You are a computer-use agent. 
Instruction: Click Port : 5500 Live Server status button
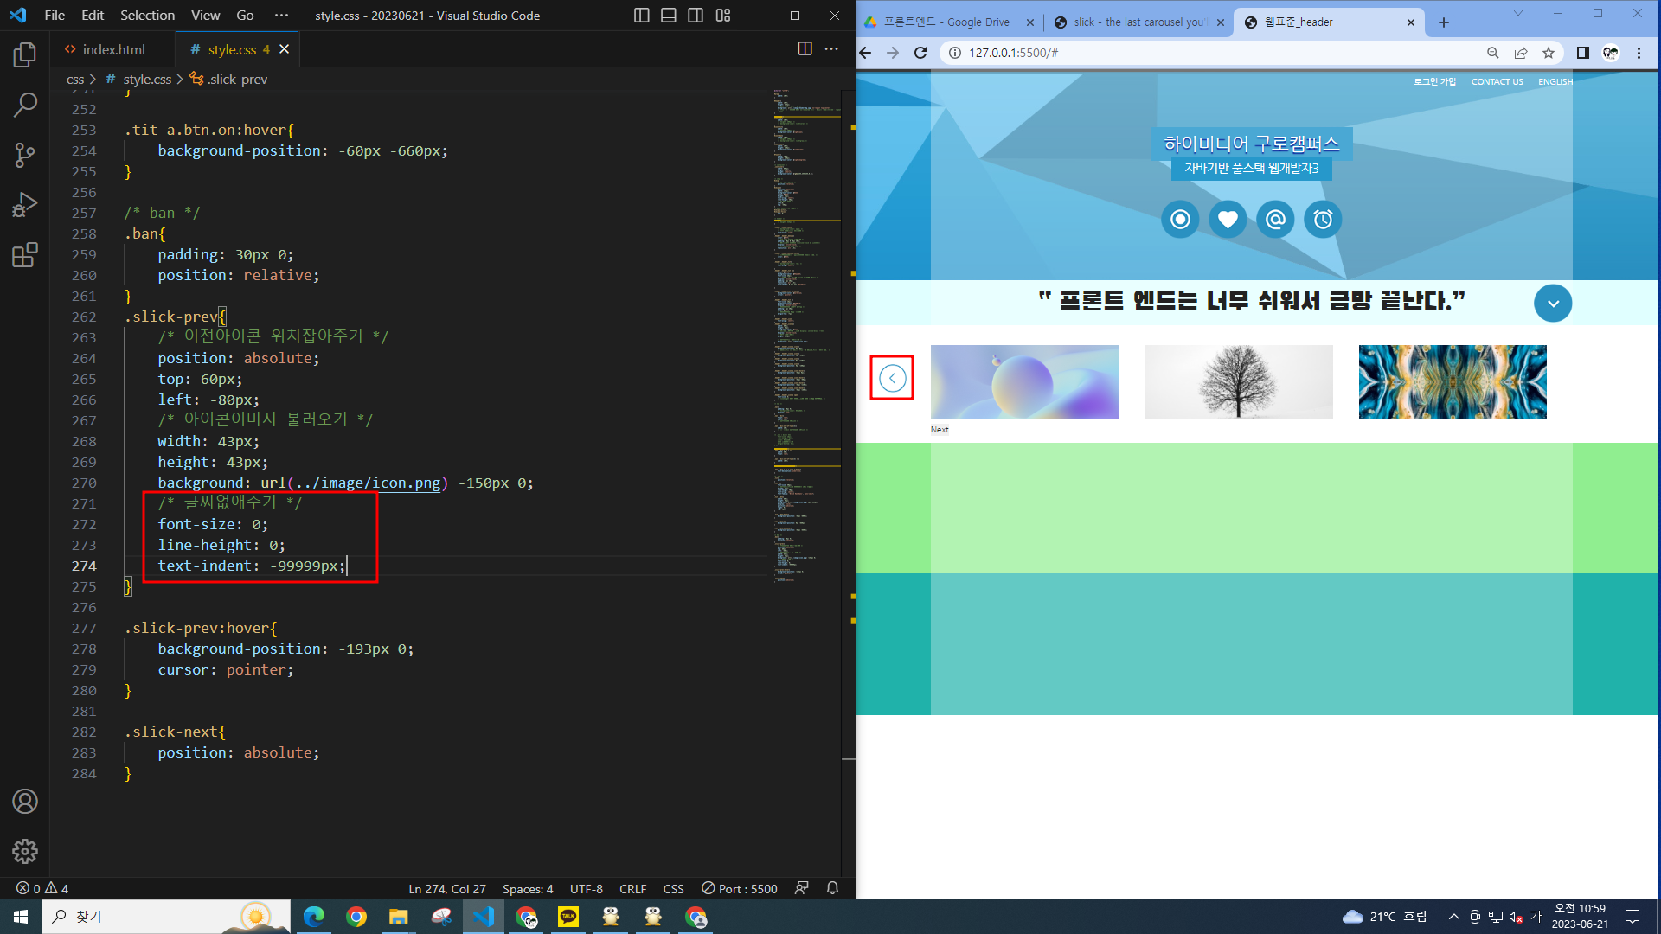(740, 888)
